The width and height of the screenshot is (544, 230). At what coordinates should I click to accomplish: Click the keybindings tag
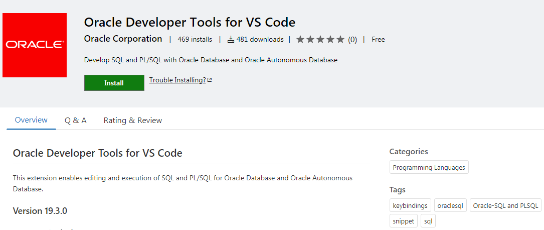[410, 205]
